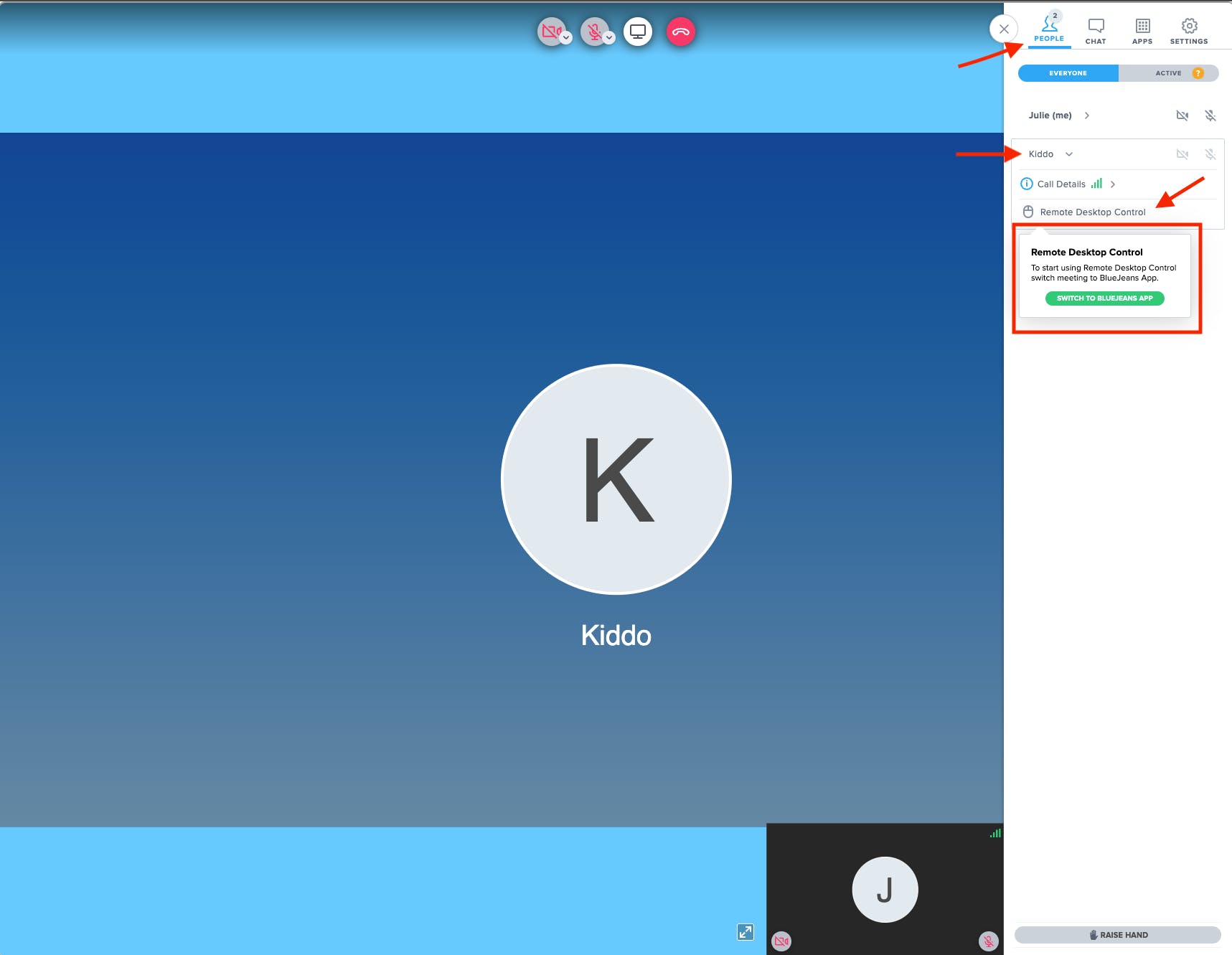Open the Chat tab

[x=1096, y=32]
